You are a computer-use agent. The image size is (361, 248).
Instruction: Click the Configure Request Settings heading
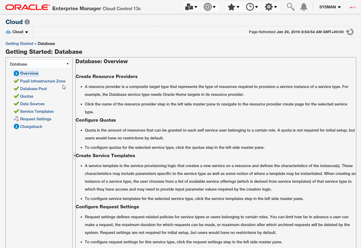coord(107,207)
